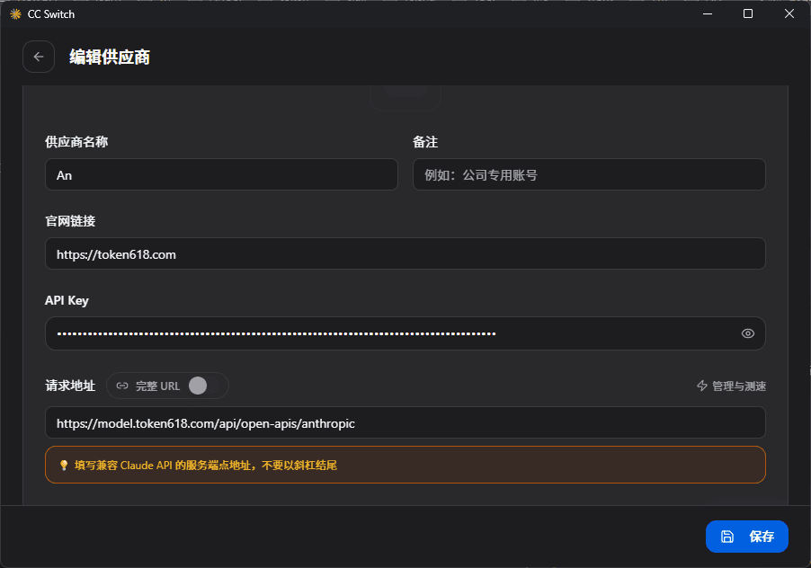Save changes with the 保存 button
The height and width of the screenshot is (568, 811).
click(747, 537)
